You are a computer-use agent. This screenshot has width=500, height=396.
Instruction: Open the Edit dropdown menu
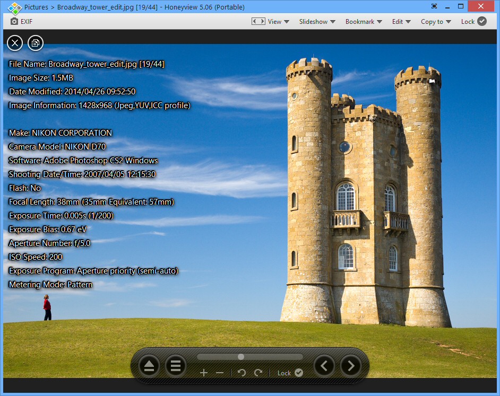coord(401,21)
